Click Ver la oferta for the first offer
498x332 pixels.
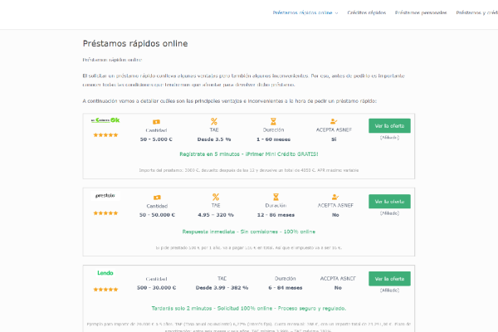click(389, 126)
